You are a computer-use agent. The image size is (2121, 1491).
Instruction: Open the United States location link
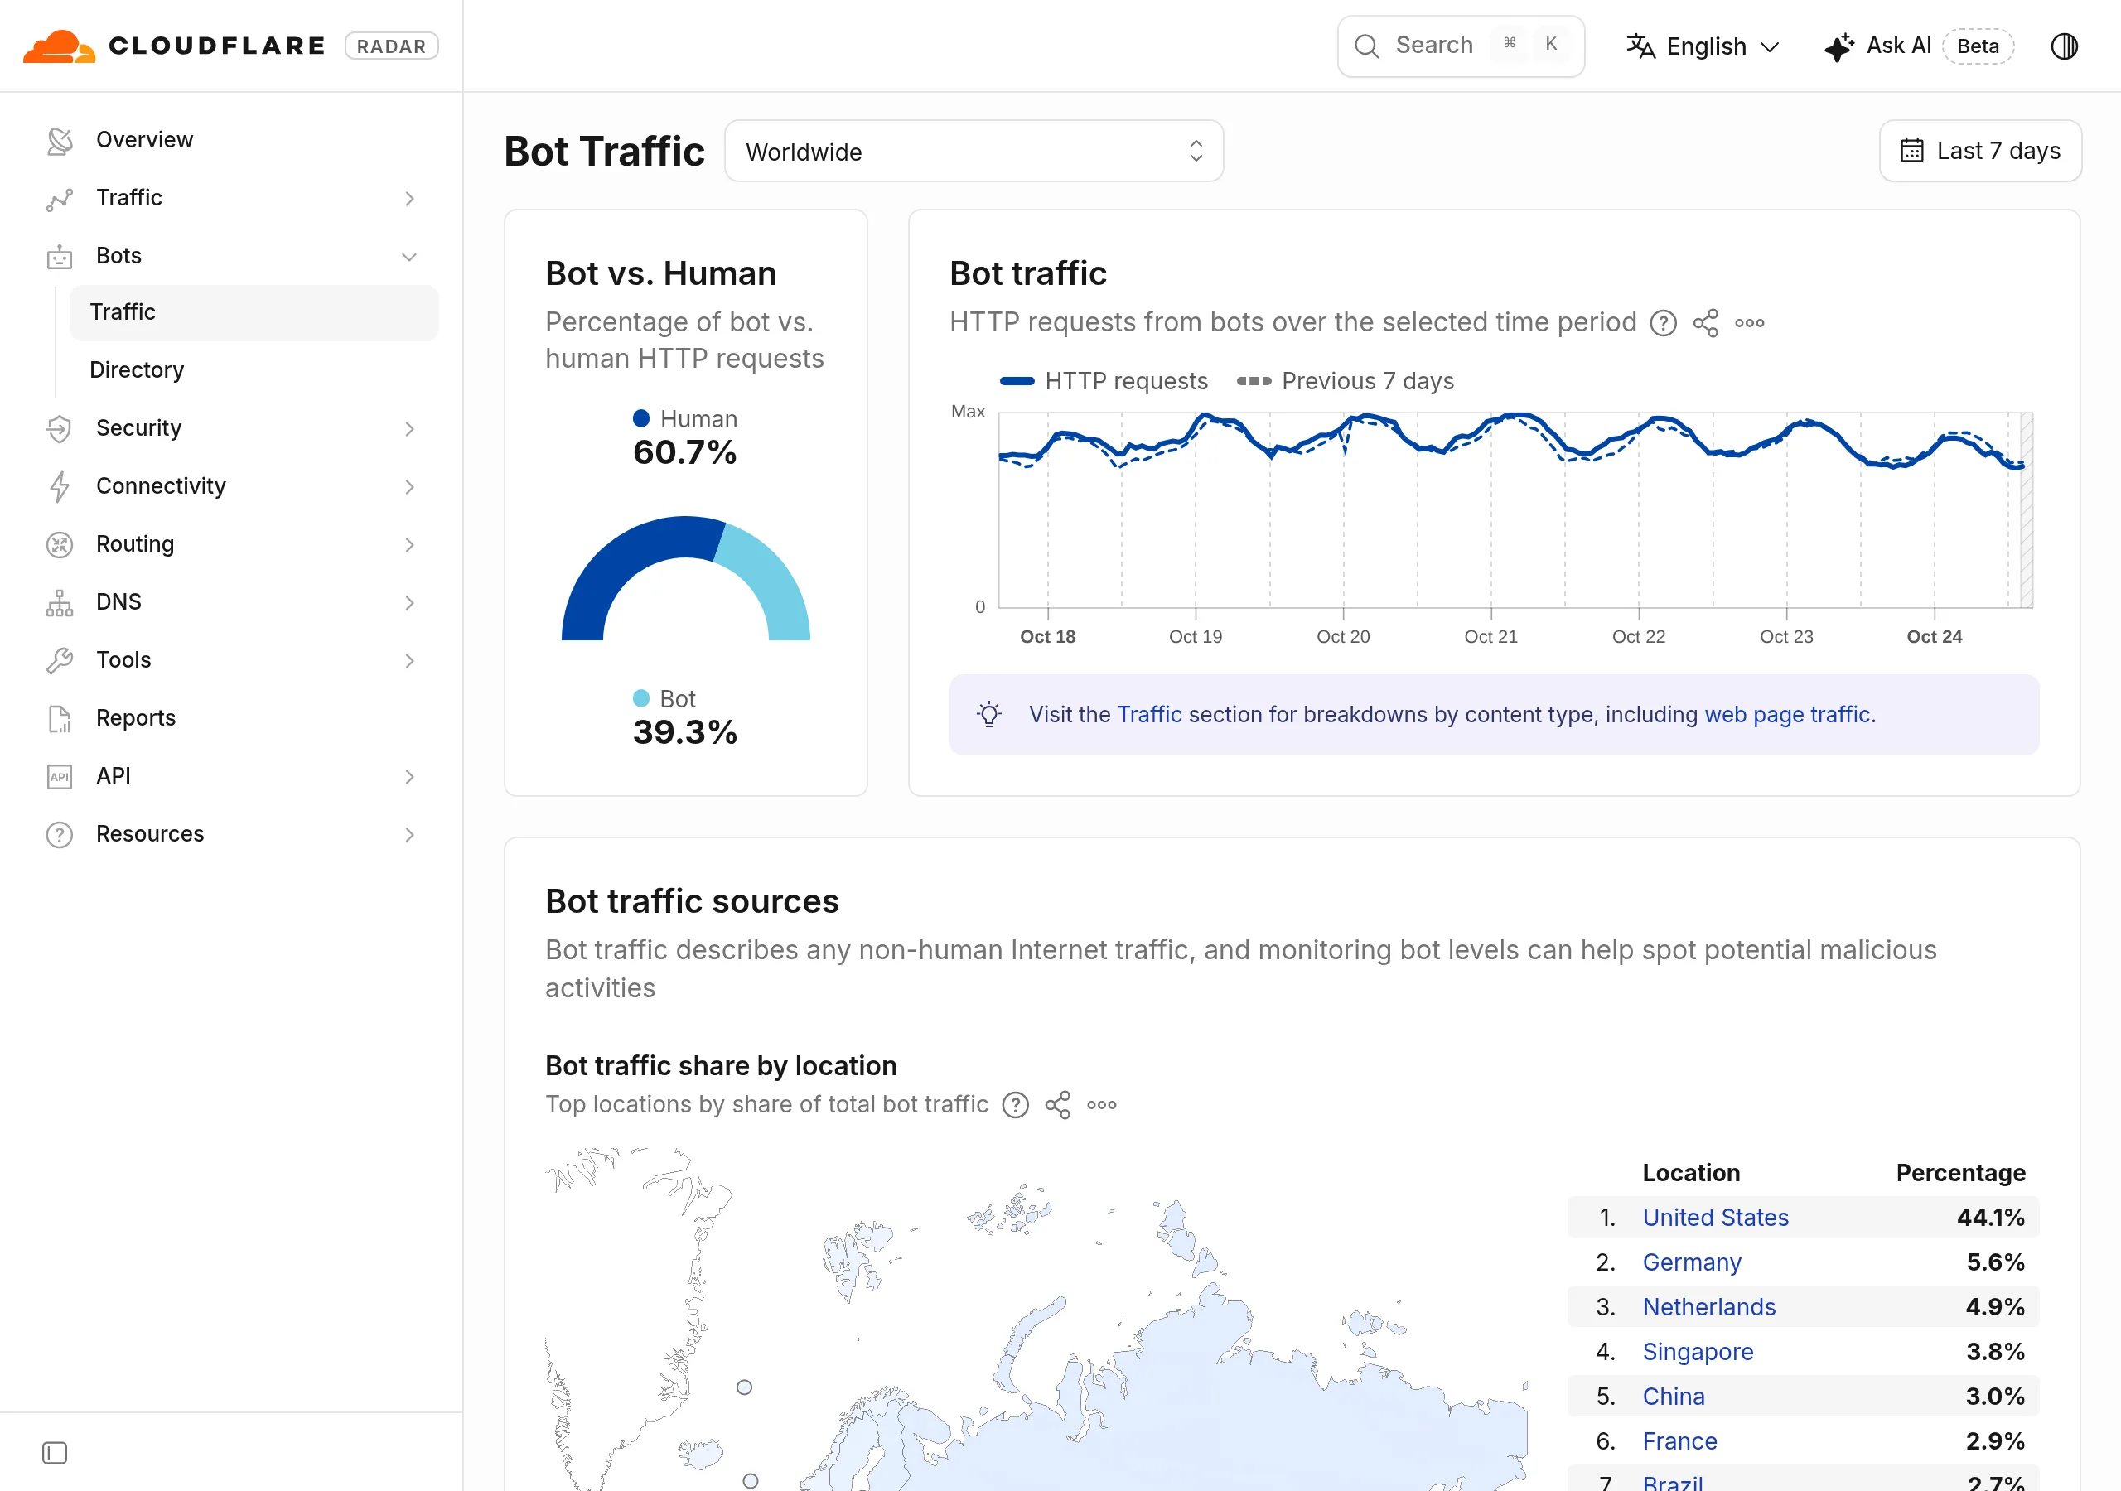[x=1716, y=1218]
